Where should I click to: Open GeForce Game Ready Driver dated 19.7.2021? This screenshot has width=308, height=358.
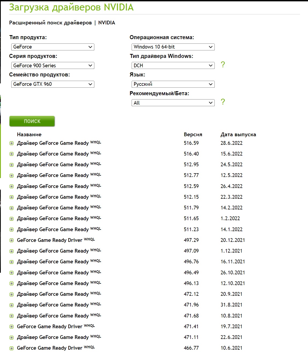(56, 326)
